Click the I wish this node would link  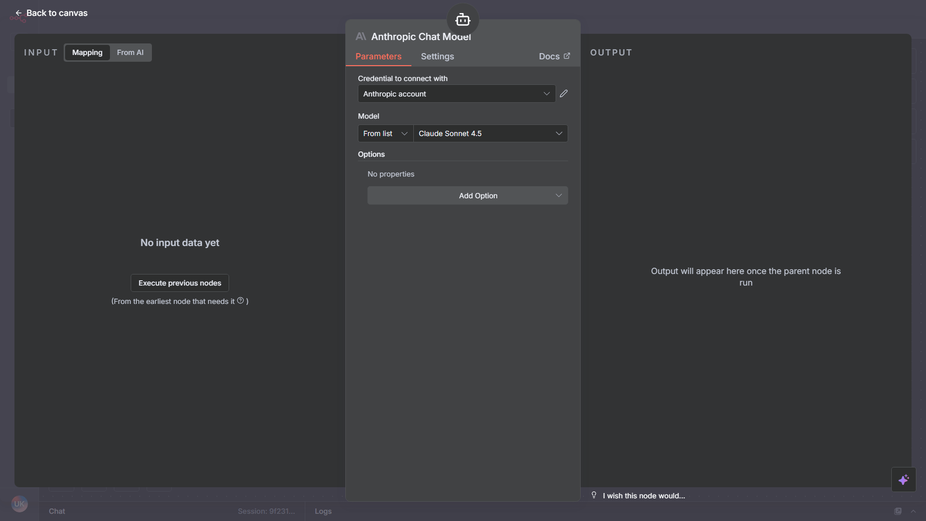coord(643,495)
